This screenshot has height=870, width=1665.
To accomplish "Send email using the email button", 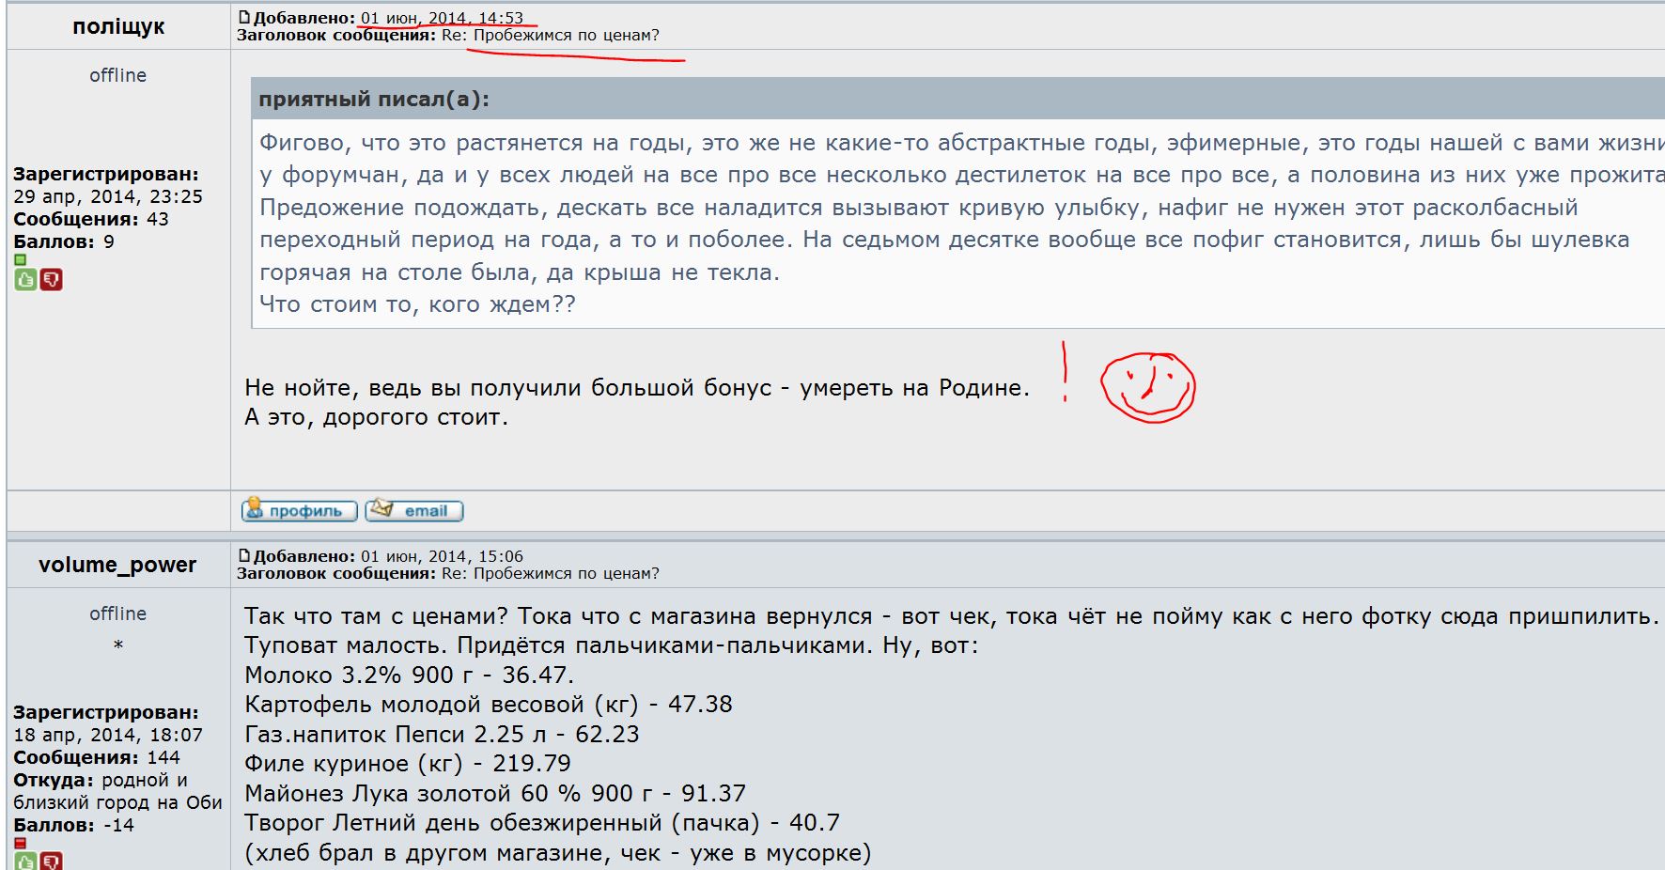I will (414, 510).
